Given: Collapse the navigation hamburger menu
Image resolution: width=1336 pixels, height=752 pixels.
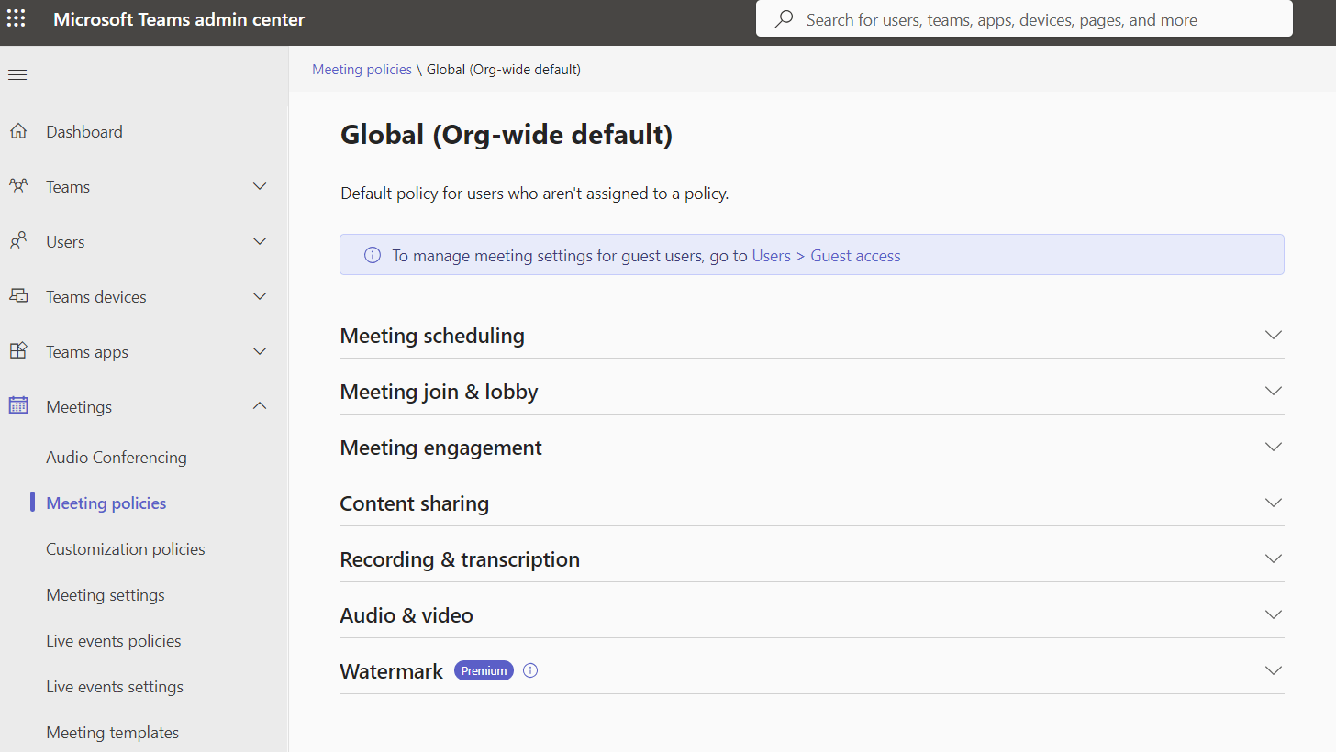Looking at the screenshot, I should tap(17, 74).
